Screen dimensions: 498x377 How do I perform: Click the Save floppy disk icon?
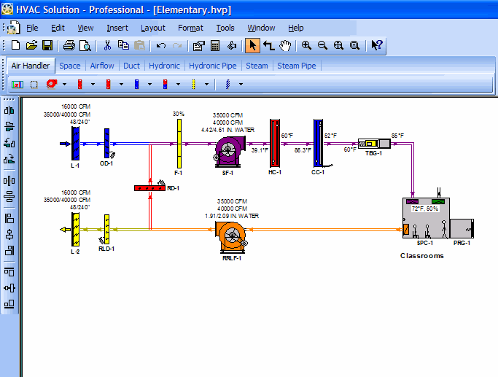click(47, 45)
